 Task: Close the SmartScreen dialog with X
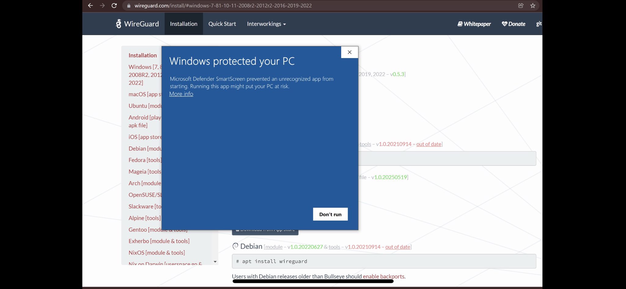(349, 52)
